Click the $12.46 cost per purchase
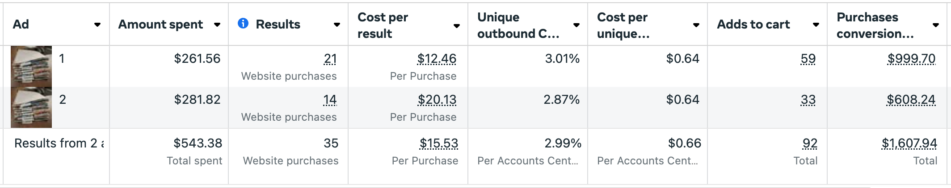This screenshot has width=951, height=188. tap(437, 58)
